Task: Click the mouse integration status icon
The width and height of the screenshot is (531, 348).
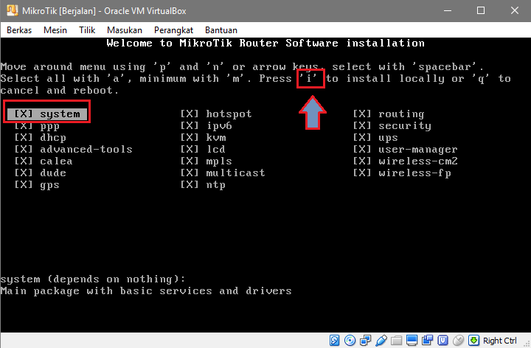Action: [x=458, y=340]
